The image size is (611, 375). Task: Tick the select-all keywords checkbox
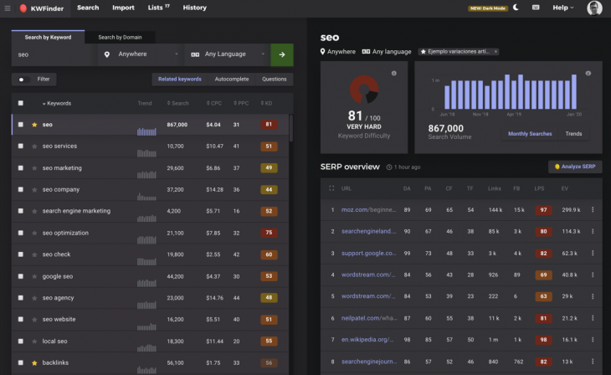(21, 103)
